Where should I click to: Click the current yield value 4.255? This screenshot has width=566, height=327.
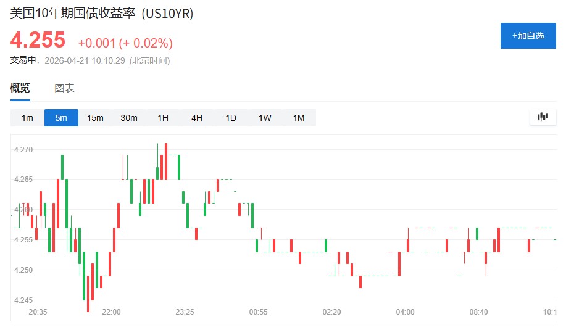point(38,40)
